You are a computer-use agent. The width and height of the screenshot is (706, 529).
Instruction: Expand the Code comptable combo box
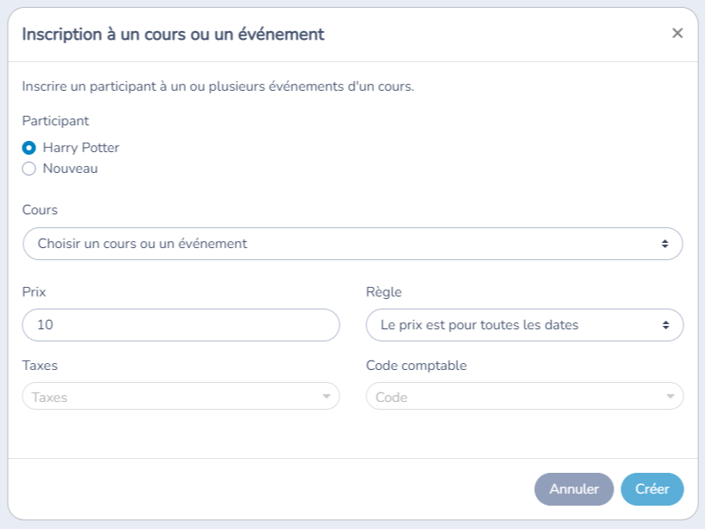[x=525, y=396]
